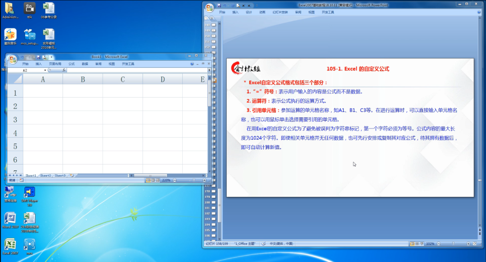This screenshot has height=262, width=486.
Task: Switch PowerPoint to Normal view
Action: [413, 244]
